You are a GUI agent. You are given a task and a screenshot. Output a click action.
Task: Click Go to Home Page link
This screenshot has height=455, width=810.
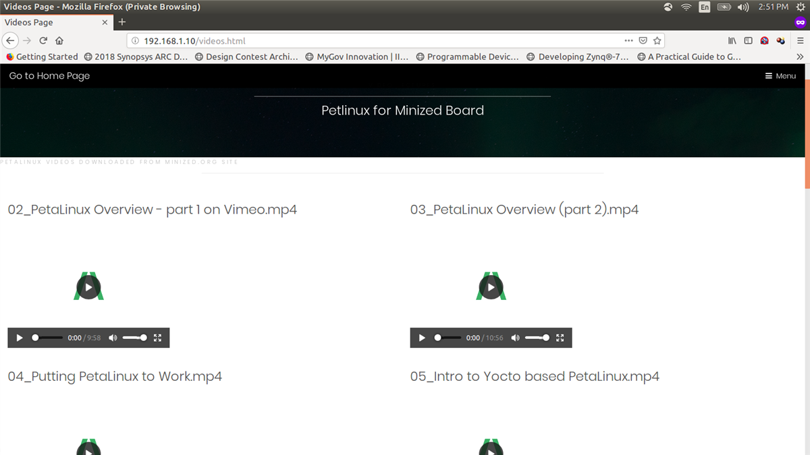point(49,75)
